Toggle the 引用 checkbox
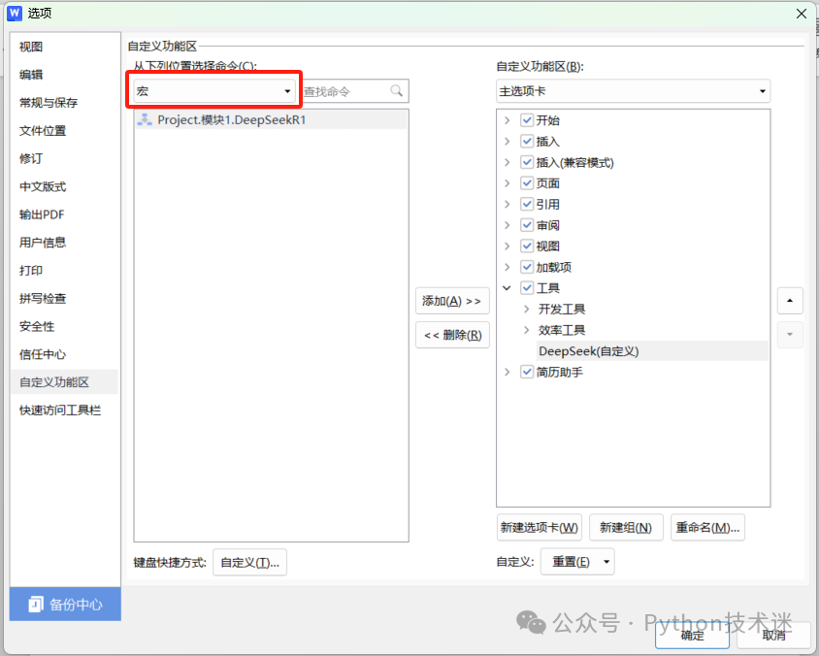Image resolution: width=819 pixels, height=656 pixels. click(527, 204)
